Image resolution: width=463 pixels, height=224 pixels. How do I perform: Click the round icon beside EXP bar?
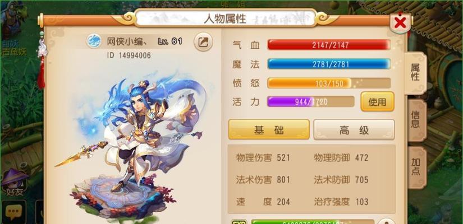pos(386,221)
